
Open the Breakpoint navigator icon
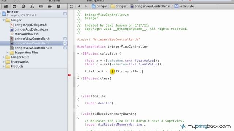pos(50,7)
